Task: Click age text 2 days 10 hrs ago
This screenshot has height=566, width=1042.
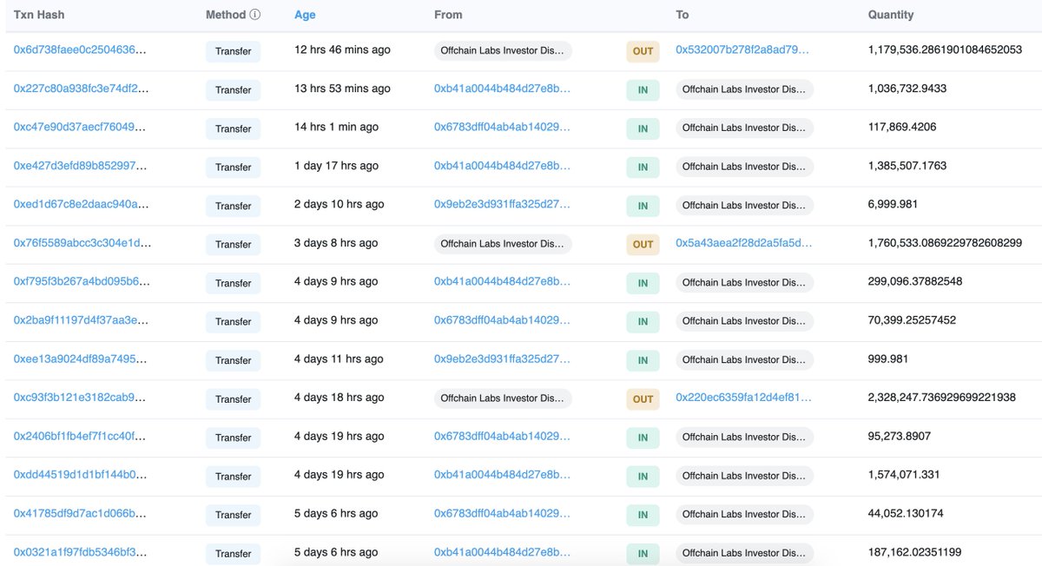Action: click(340, 204)
